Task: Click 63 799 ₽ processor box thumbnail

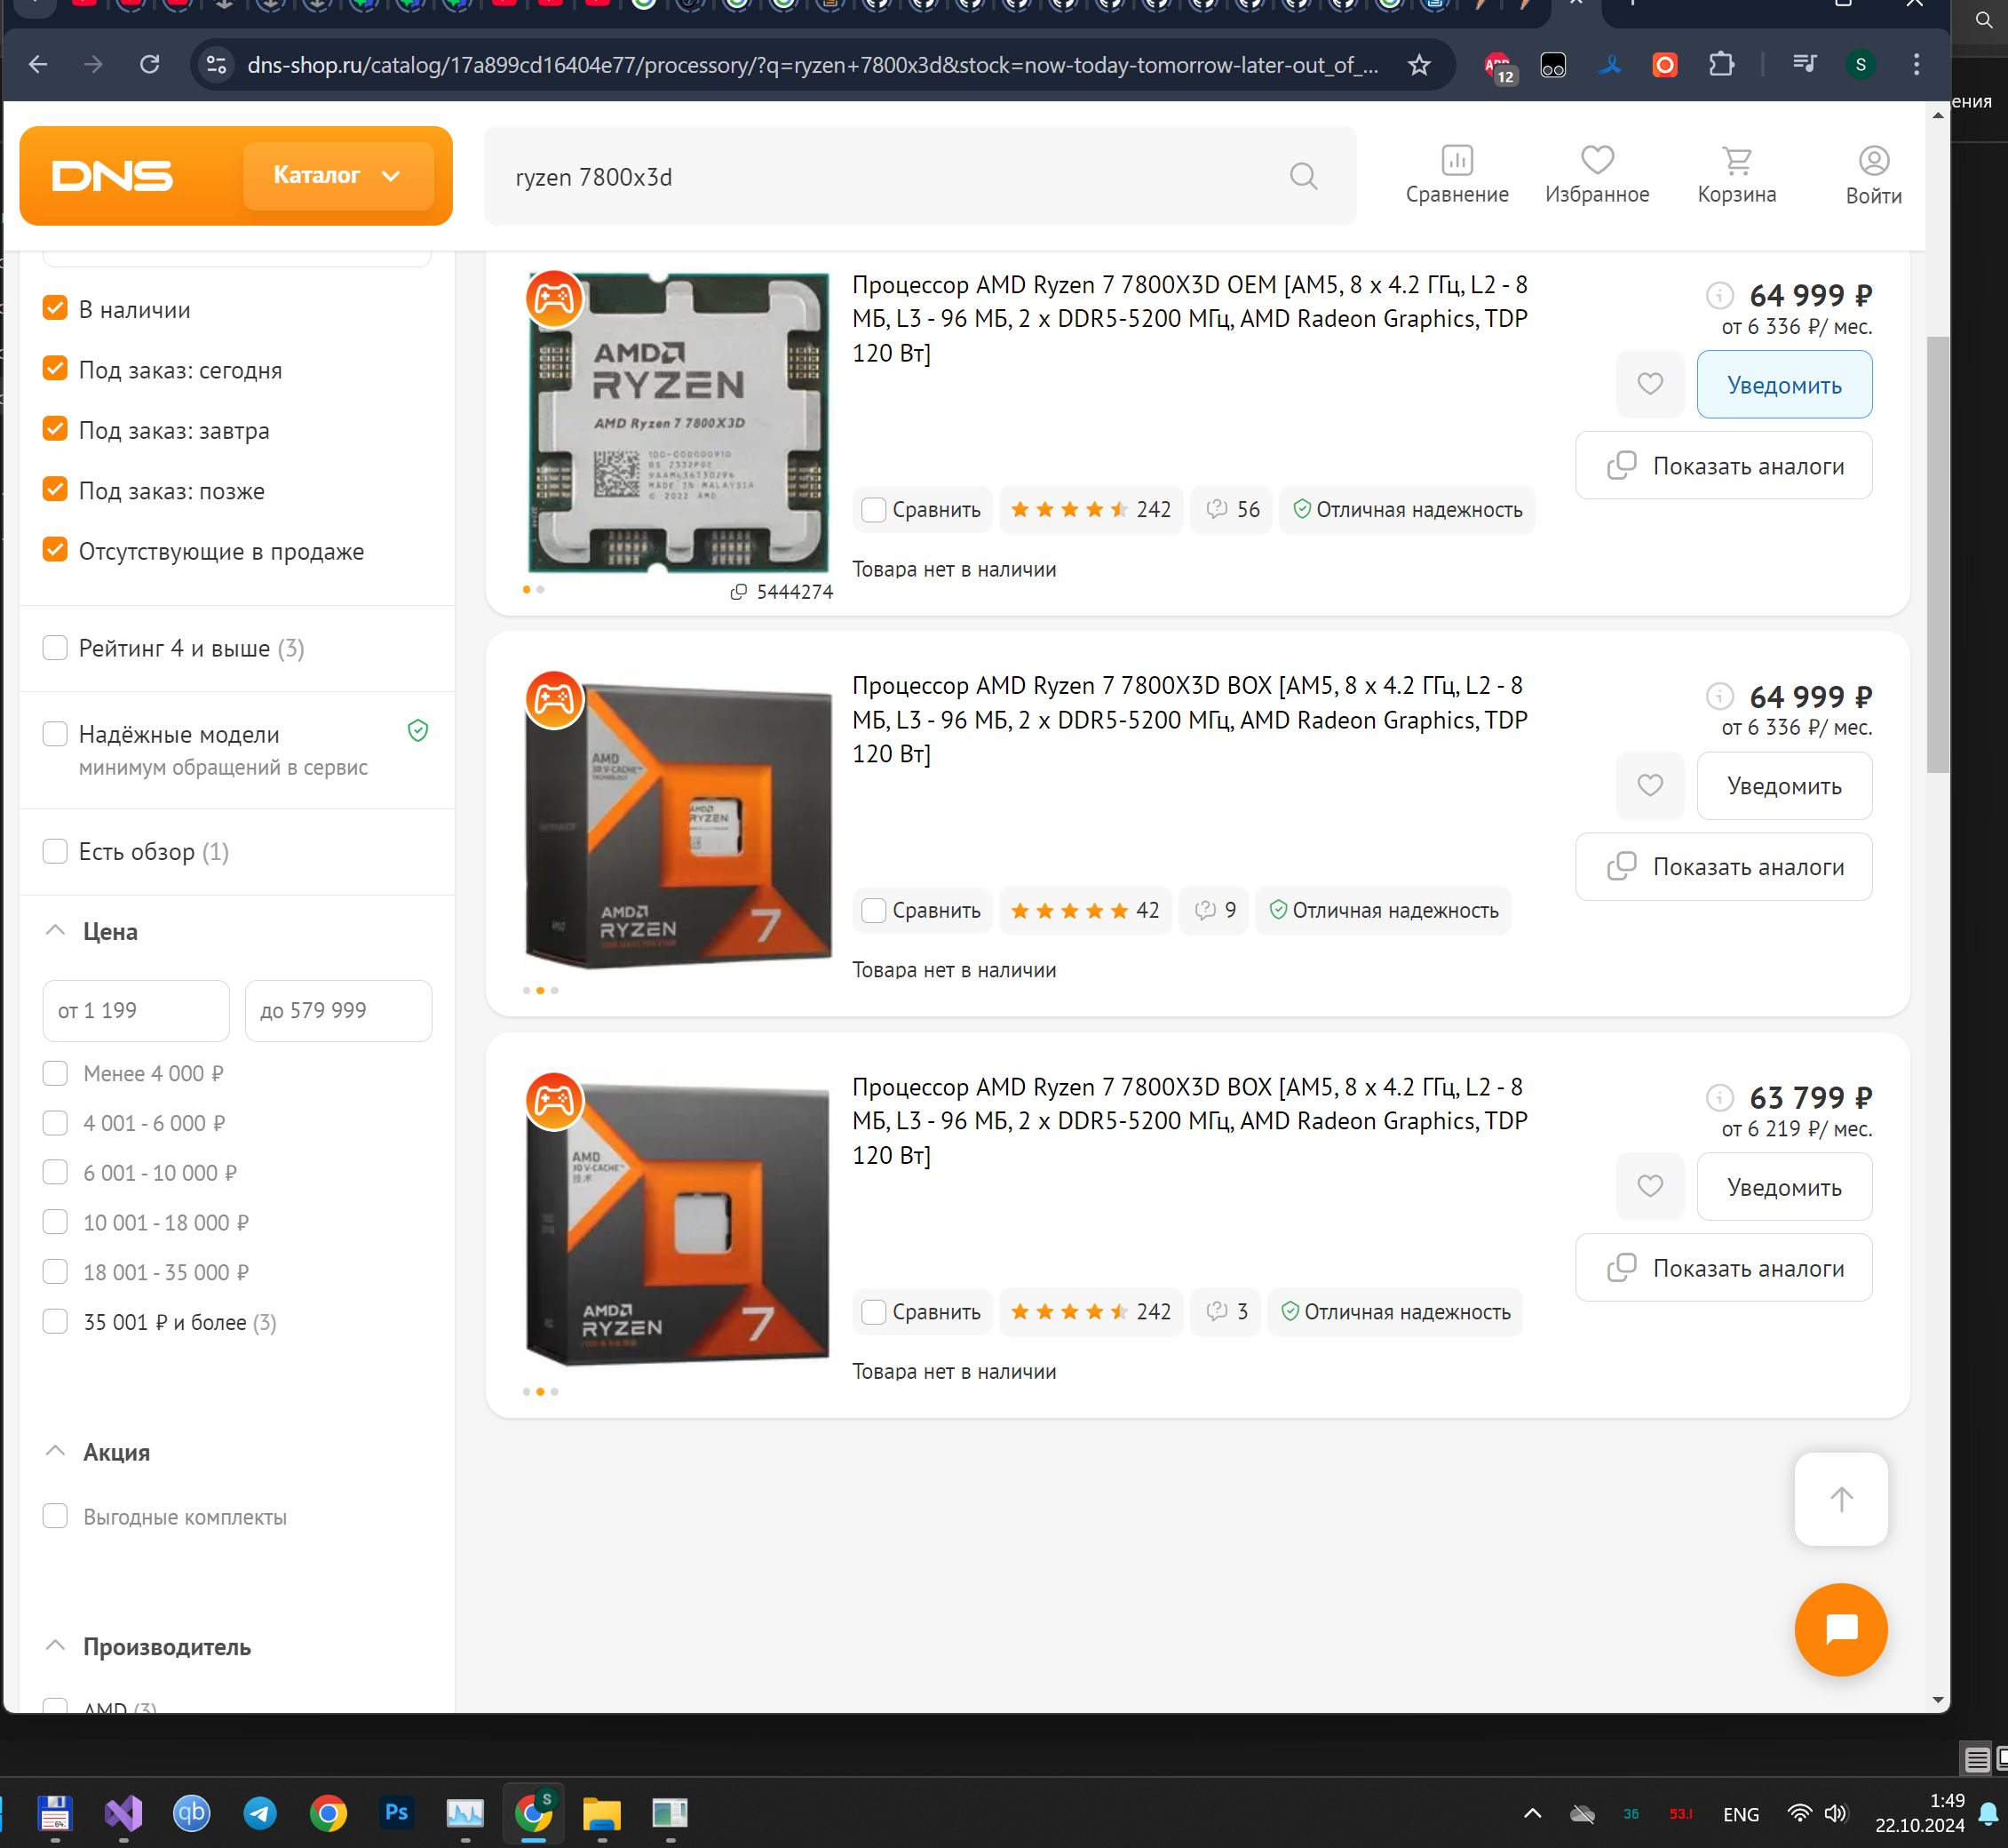Action: click(678, 1225)
